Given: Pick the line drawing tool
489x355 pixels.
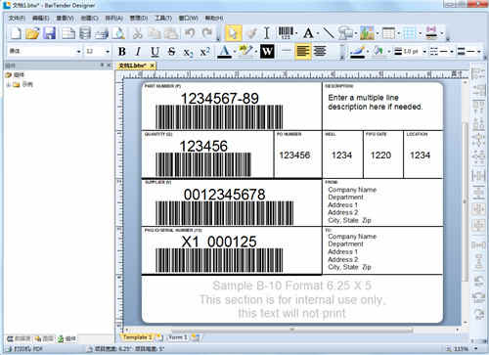Looking at the screenshot, I should (329, 33).
